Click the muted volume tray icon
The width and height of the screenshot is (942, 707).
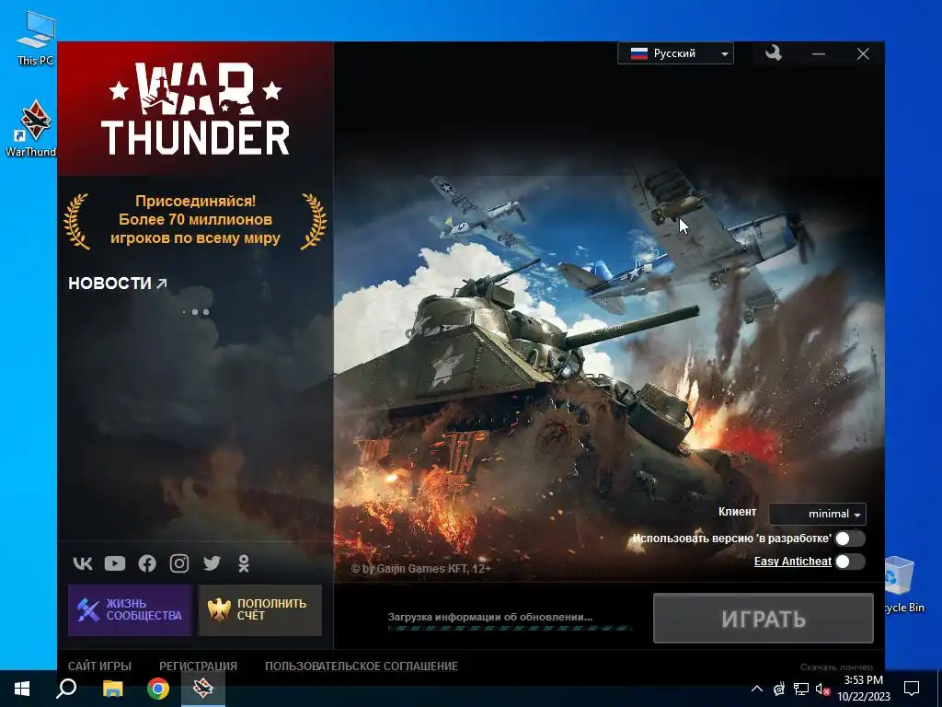[822, 690]
